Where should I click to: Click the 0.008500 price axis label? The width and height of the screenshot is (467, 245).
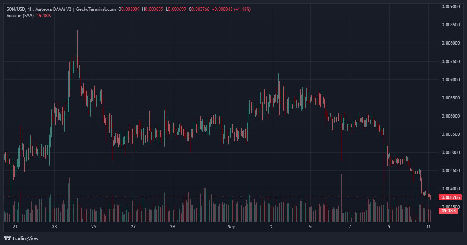coord(450,25)
